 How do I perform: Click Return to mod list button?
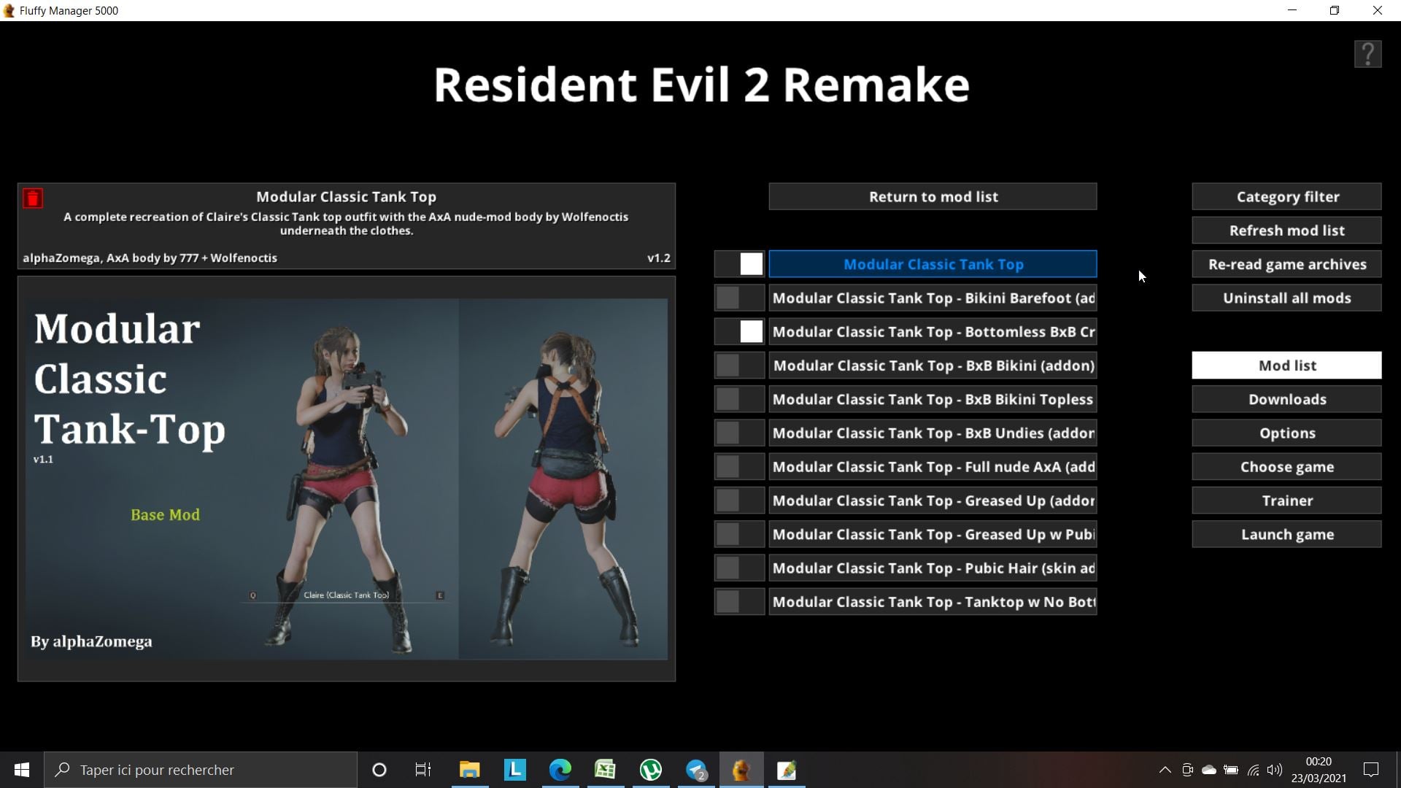[933, 196]
